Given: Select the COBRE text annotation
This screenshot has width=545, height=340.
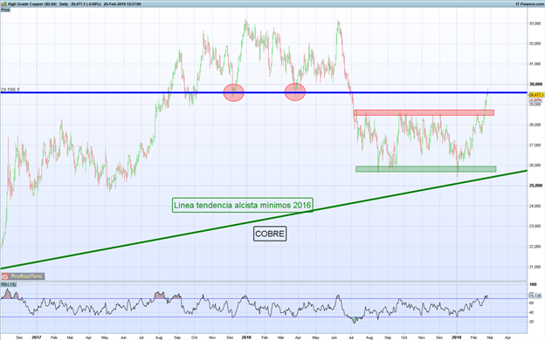Looking at the screenshot, I should click(x=270, y=234).
